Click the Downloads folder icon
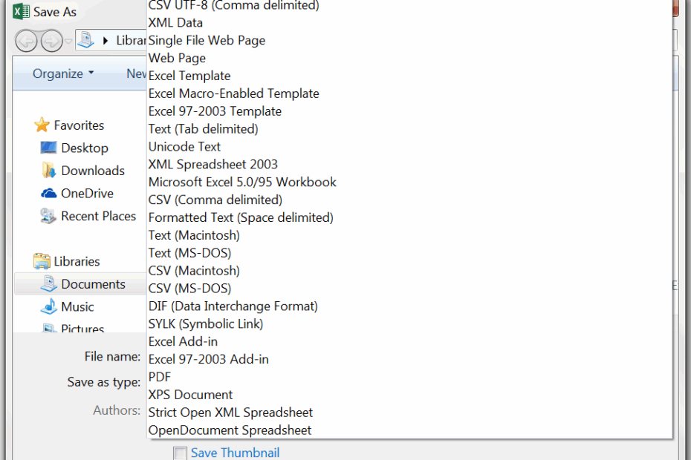 (48, 171)
